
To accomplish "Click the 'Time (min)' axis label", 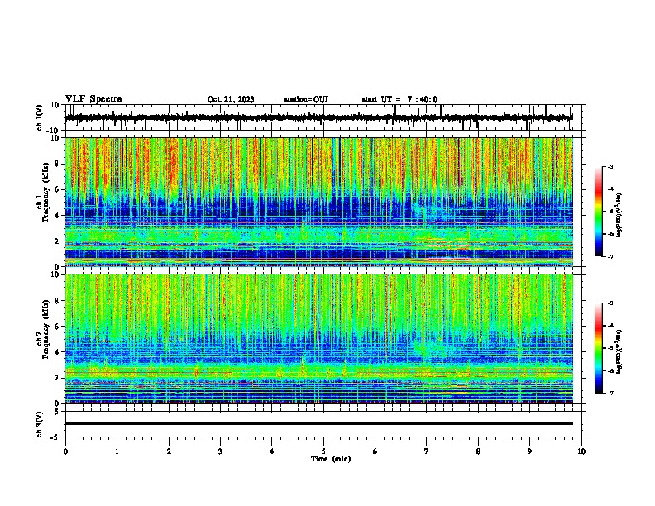I will [331, 459].
